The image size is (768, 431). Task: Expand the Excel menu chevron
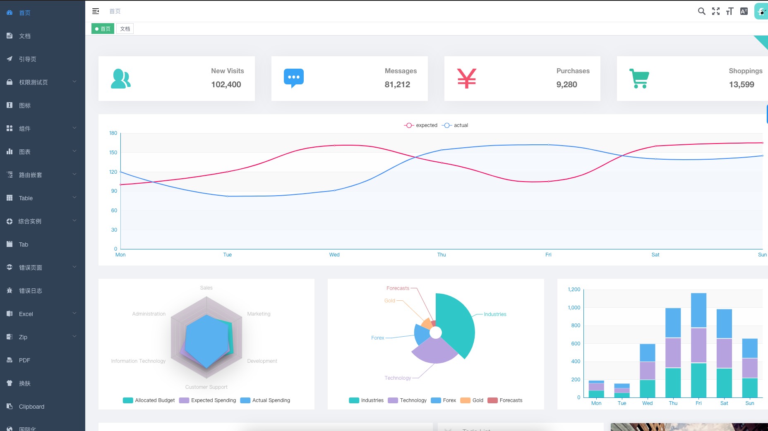(74, 313)
